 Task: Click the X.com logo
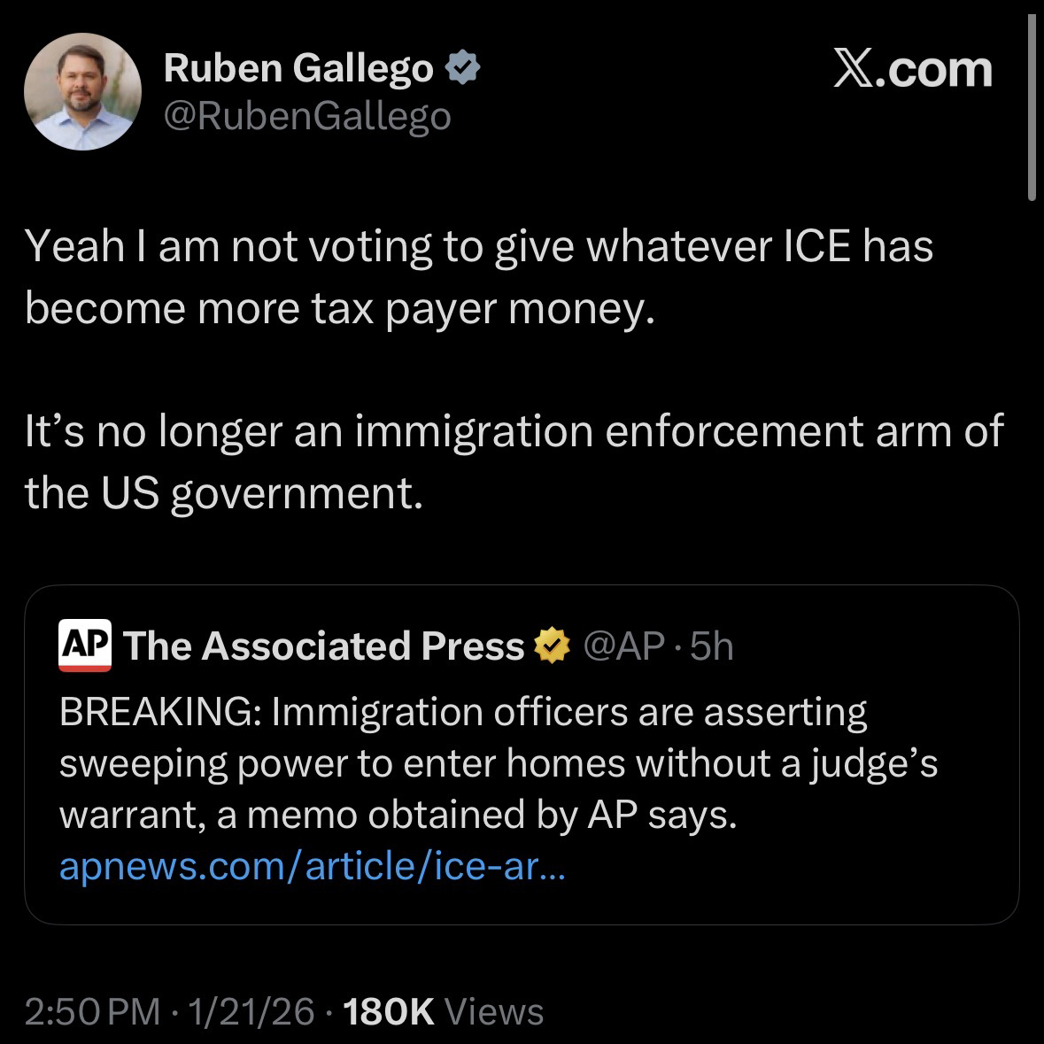point(913,70)
